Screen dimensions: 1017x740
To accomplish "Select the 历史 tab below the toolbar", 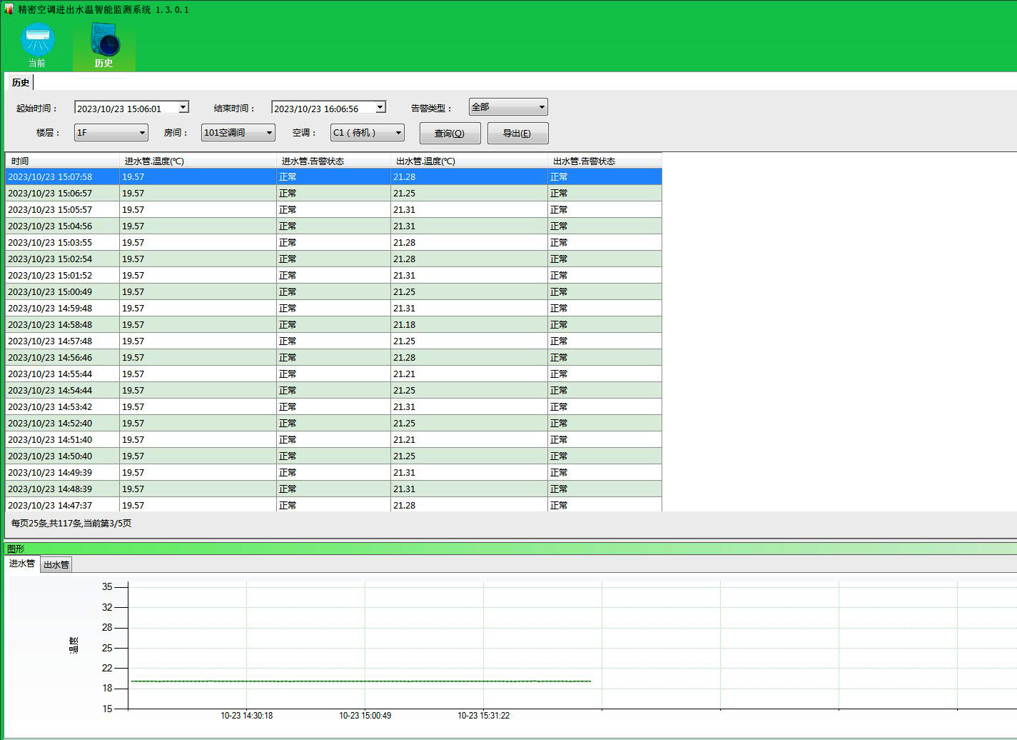I will pos(21,83).
